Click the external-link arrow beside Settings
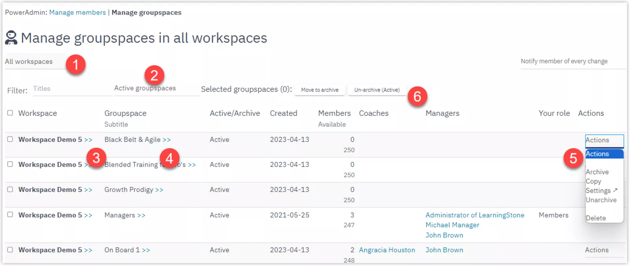 [615, 190]
